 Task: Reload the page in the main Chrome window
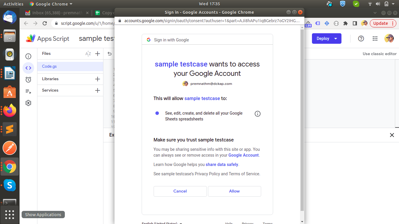tap(45, 23)
